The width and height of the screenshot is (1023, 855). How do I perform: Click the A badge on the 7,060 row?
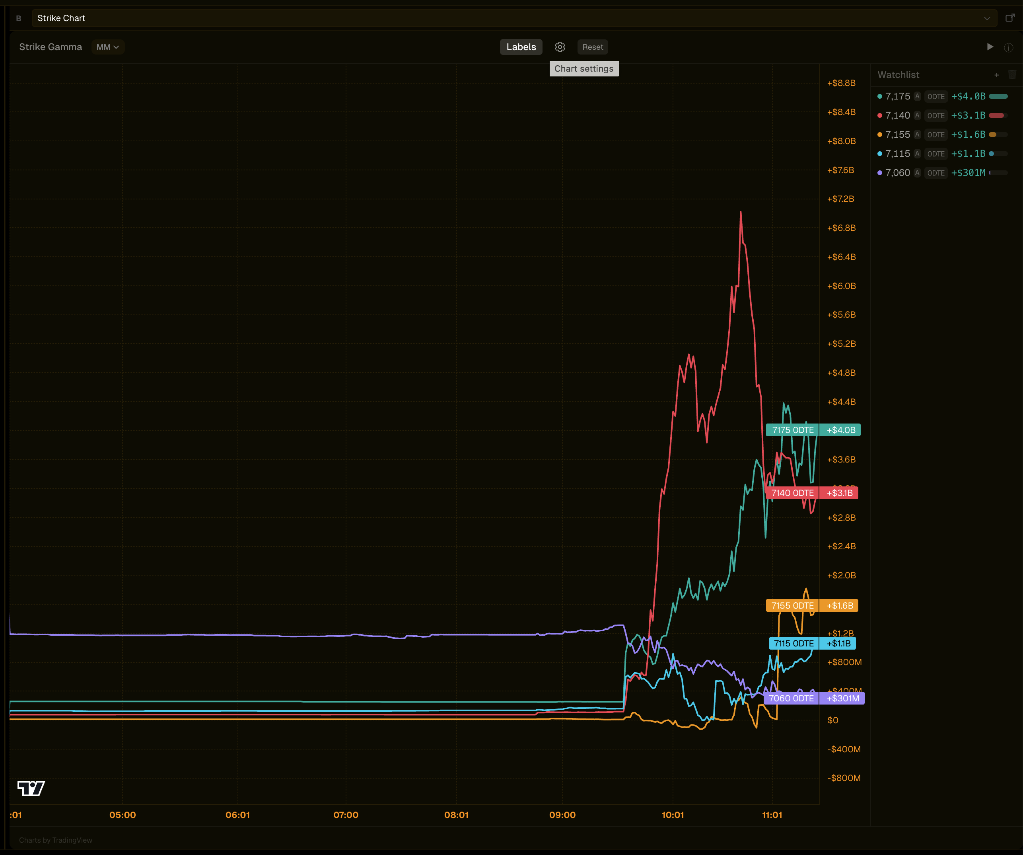[x=917, y=173]
